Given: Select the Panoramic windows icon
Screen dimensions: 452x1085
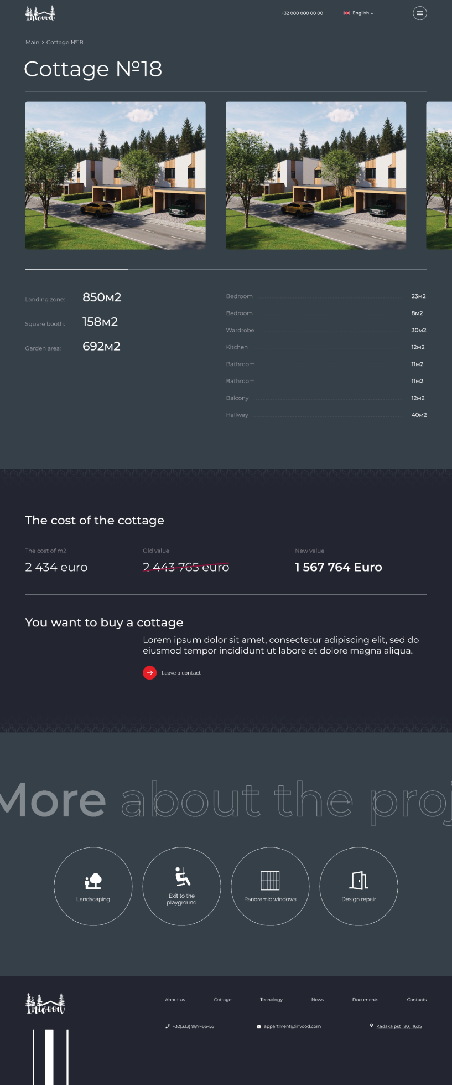Looking at the screenshot, I should (270, 886).
